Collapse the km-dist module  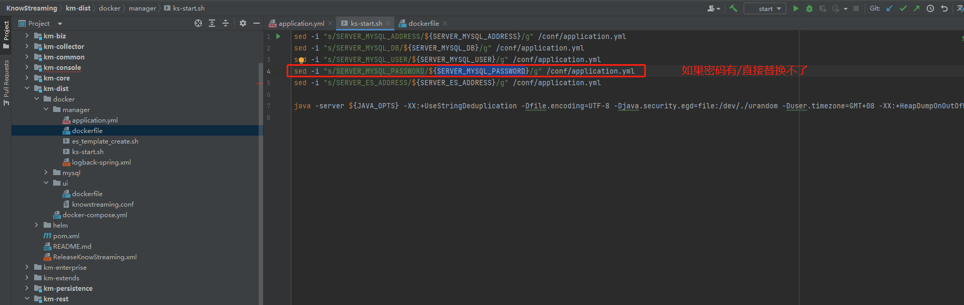click(27, 88)
